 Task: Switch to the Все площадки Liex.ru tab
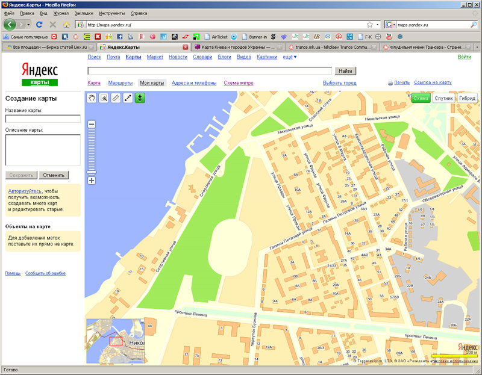coord(49,47)
